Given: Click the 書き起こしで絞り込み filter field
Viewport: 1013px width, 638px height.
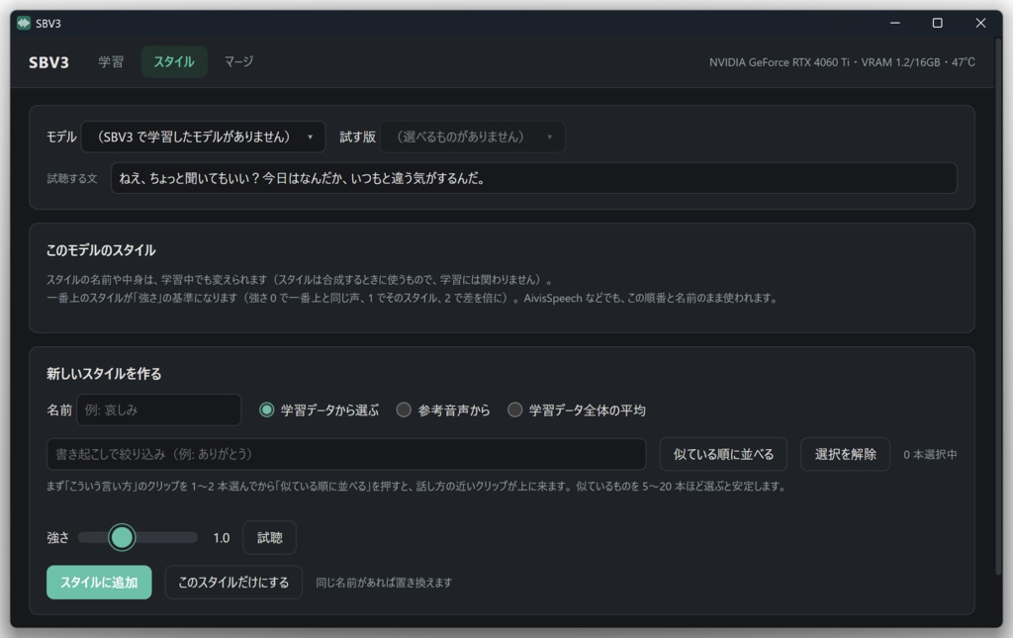Looking at the screenshot, I should click(346, 454).
